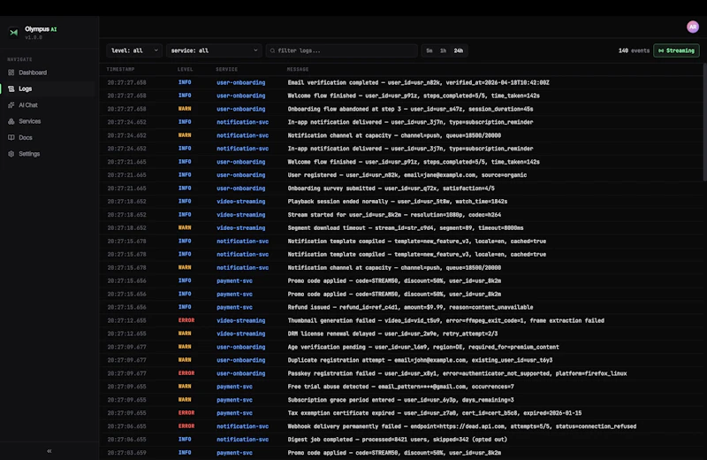Select the Age verification pending message
The height and width of the screenshot is (460, 707).
[423, 347]
